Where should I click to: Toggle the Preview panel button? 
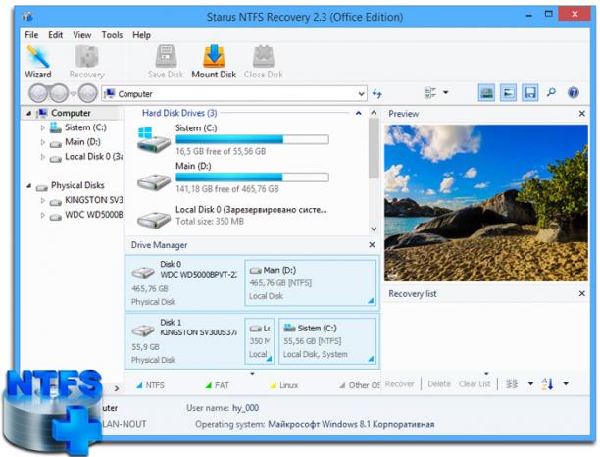508,92
